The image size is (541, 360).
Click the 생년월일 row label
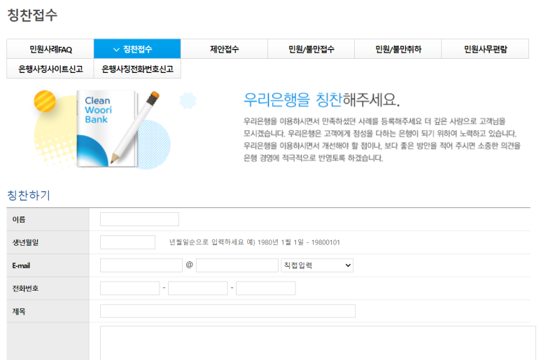click(x=25, y=242)
